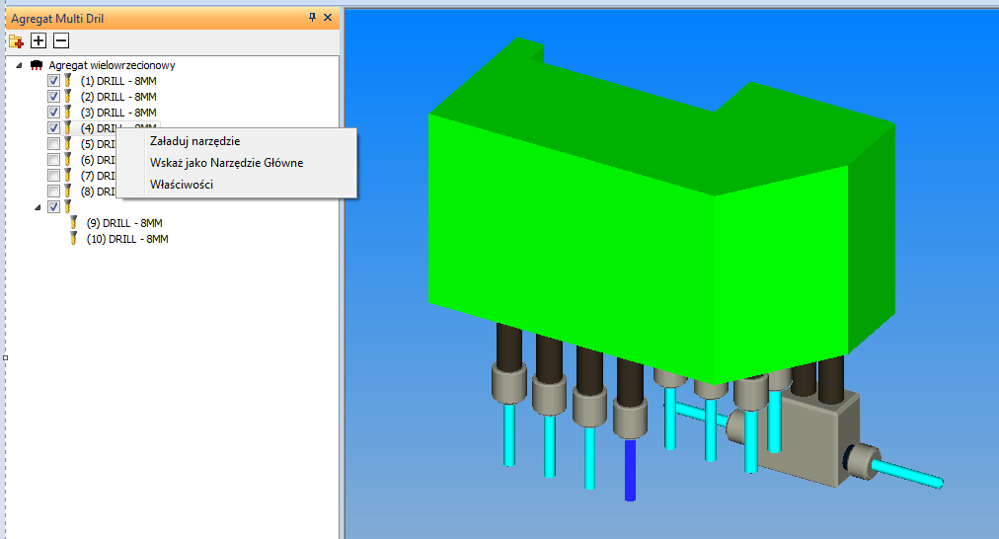Close the Agregat Multi Dril panel
This screenshot has height=539, width=999.
[x=328, y=18]
